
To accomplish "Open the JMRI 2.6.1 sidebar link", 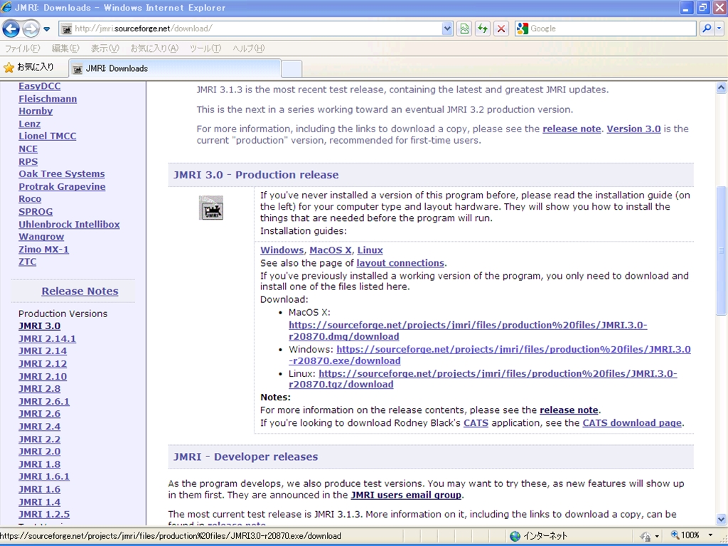I will [44, 402].
